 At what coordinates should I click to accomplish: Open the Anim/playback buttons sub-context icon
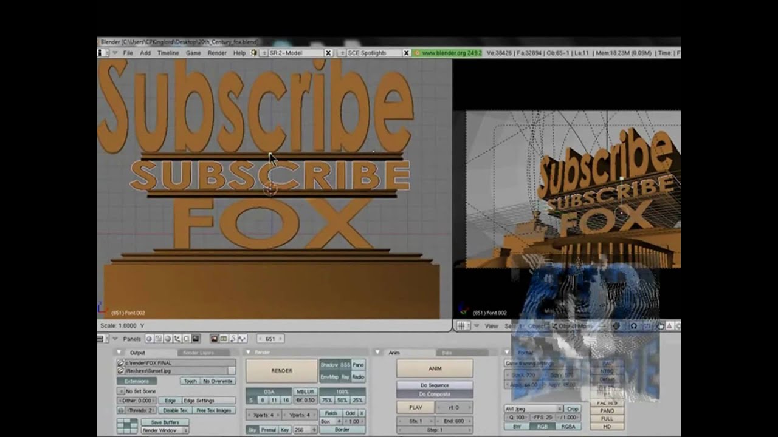(233, 339)
